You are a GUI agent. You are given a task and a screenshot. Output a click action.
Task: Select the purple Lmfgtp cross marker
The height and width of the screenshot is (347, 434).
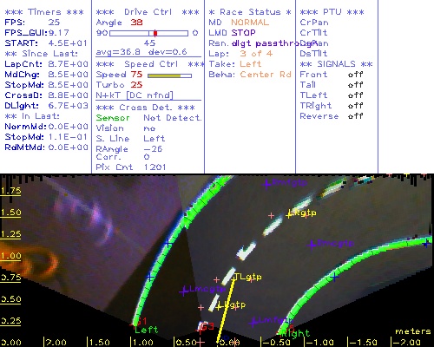point(253,322)
